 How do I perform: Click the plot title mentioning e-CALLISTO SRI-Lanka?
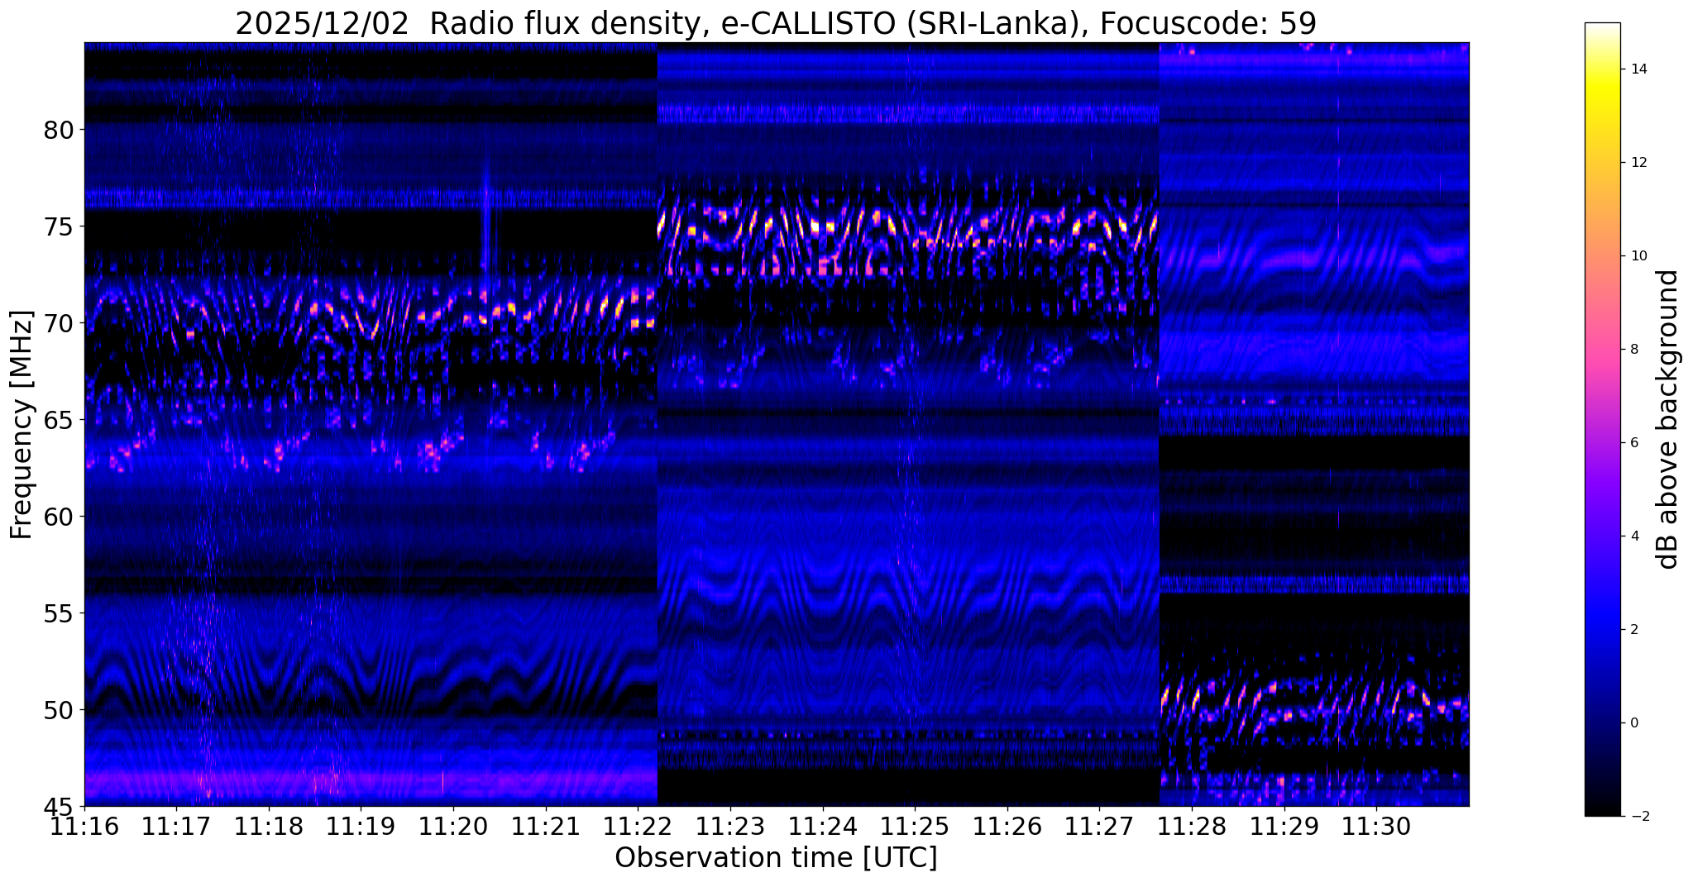776,23
